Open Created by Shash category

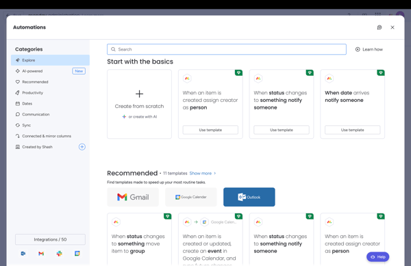(37, 147)
